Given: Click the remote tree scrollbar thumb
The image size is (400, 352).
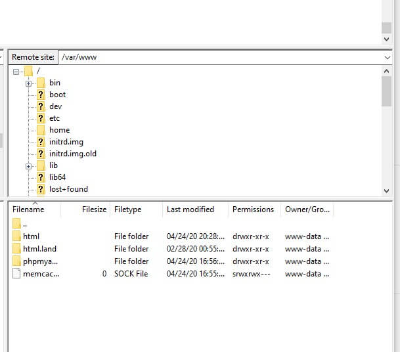Looking at the screenshot, I should tap(386, 91).
